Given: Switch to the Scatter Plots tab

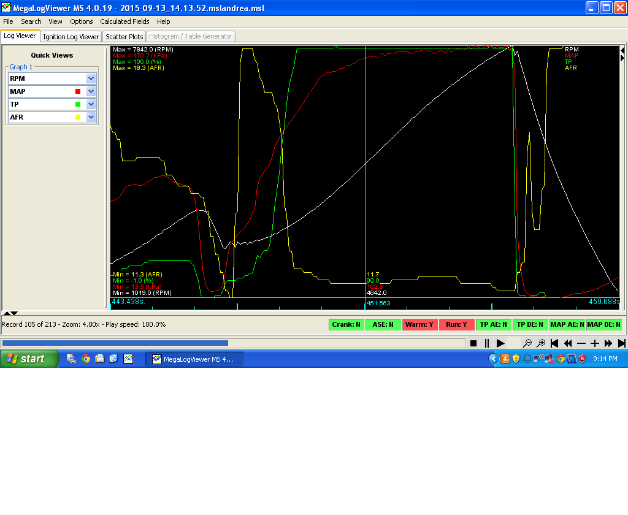Looking at the screenshot, I should [124, 37].
